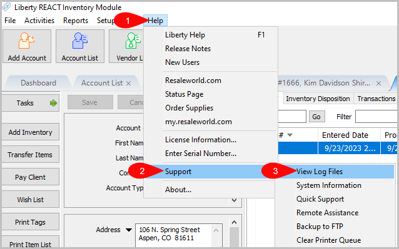The image size is (399, 249).
Task: Select System Information submenu item
Action: (x=335, y=185)
